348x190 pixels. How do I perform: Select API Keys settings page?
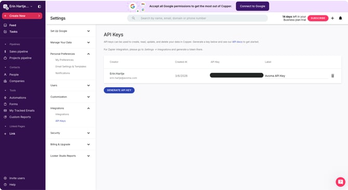click(60, 121)
